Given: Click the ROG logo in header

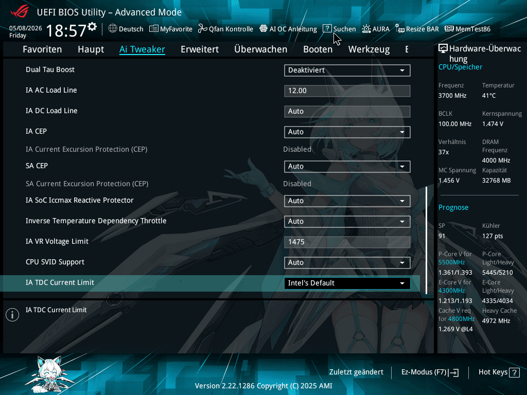Looking at the screenshot, I should pyautogui.click(x=20, y=12).
